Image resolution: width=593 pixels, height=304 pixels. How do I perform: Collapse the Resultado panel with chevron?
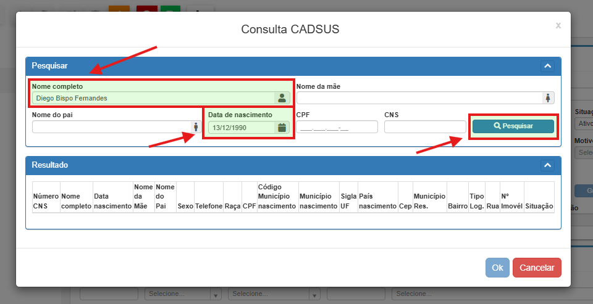point(547,165)
